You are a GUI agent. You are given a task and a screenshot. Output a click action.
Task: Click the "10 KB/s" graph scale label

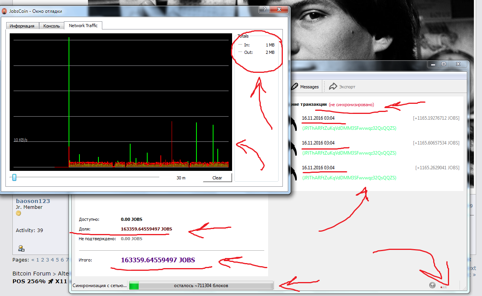(21, 140)
